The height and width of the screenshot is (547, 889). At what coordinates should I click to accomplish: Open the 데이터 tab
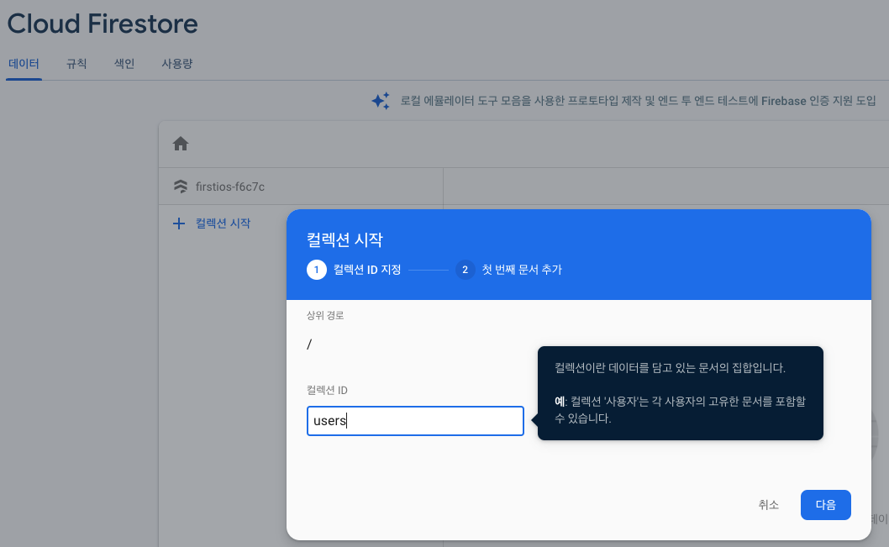click(24, 64)
